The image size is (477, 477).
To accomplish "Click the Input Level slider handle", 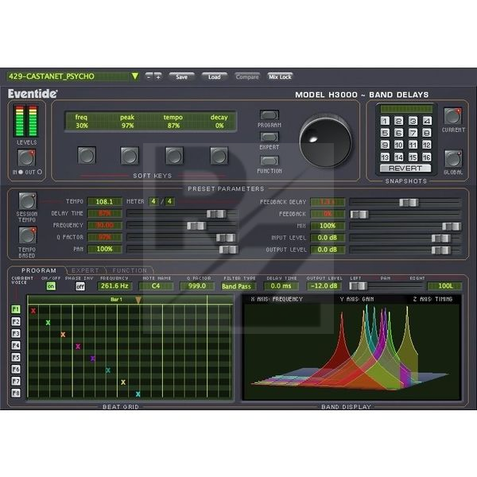I will click(x=441, y=238).
